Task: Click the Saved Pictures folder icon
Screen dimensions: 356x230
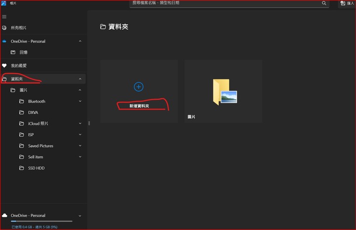Action: [x=22, y=146]
